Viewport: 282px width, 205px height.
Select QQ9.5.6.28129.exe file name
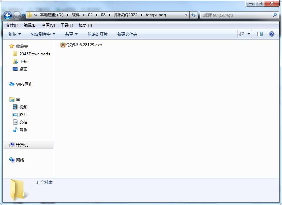point(84,45)
